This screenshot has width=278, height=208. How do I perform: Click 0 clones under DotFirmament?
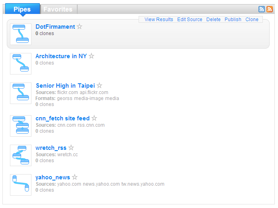tap(45, 33)
